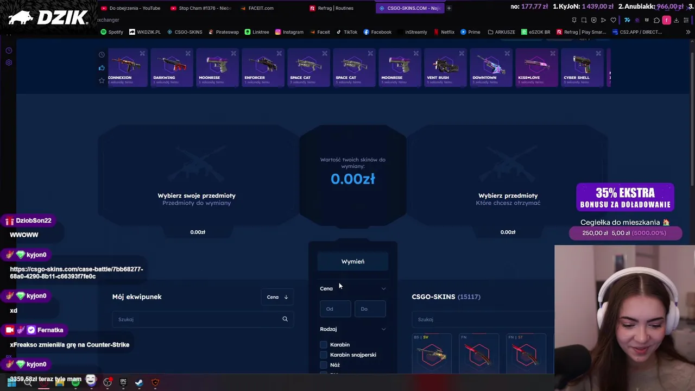The height and width of the screenshot is (391, 695).
Task: Click the Szukaj field under CSGO-SKINS
Action: [482, 319]
